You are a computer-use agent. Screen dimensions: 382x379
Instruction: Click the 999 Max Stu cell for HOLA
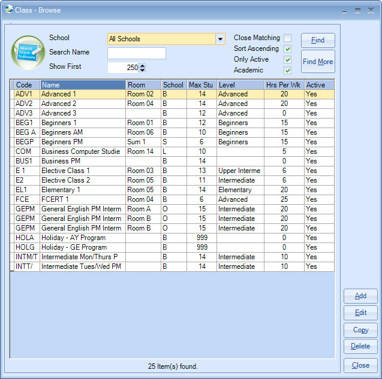(202, 238)
